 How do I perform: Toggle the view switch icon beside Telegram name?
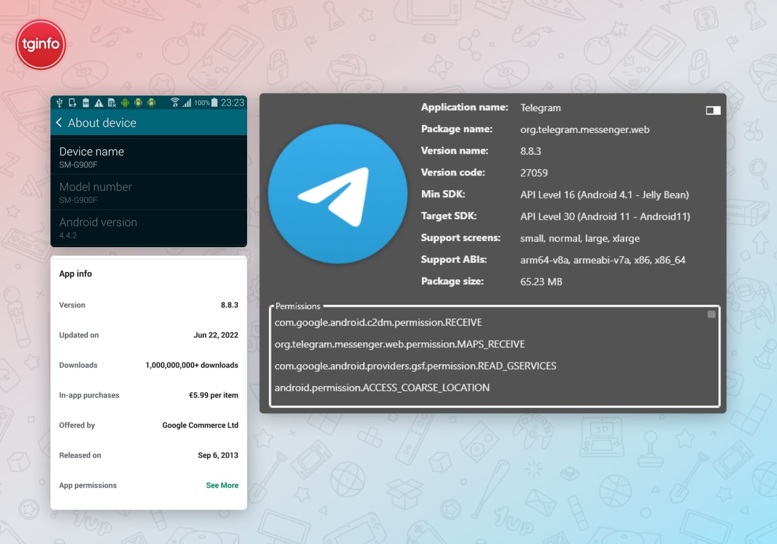[713, 110]
